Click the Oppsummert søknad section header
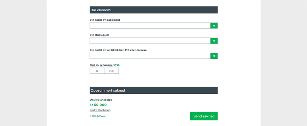The image size is (307, 126). coord(154,90)
